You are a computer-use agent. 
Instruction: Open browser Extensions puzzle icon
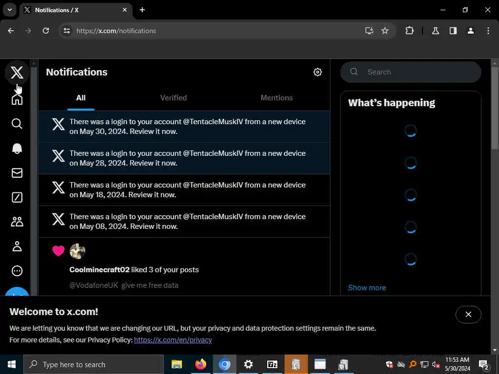pyautogui.click(x=409, y=31)
